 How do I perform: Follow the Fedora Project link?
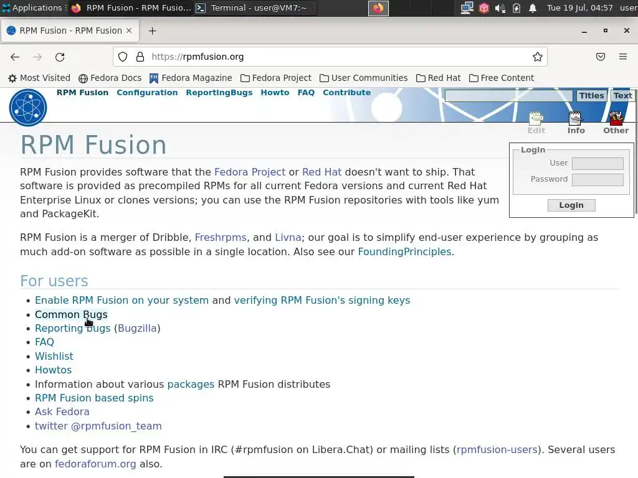(x=250, y=172)
